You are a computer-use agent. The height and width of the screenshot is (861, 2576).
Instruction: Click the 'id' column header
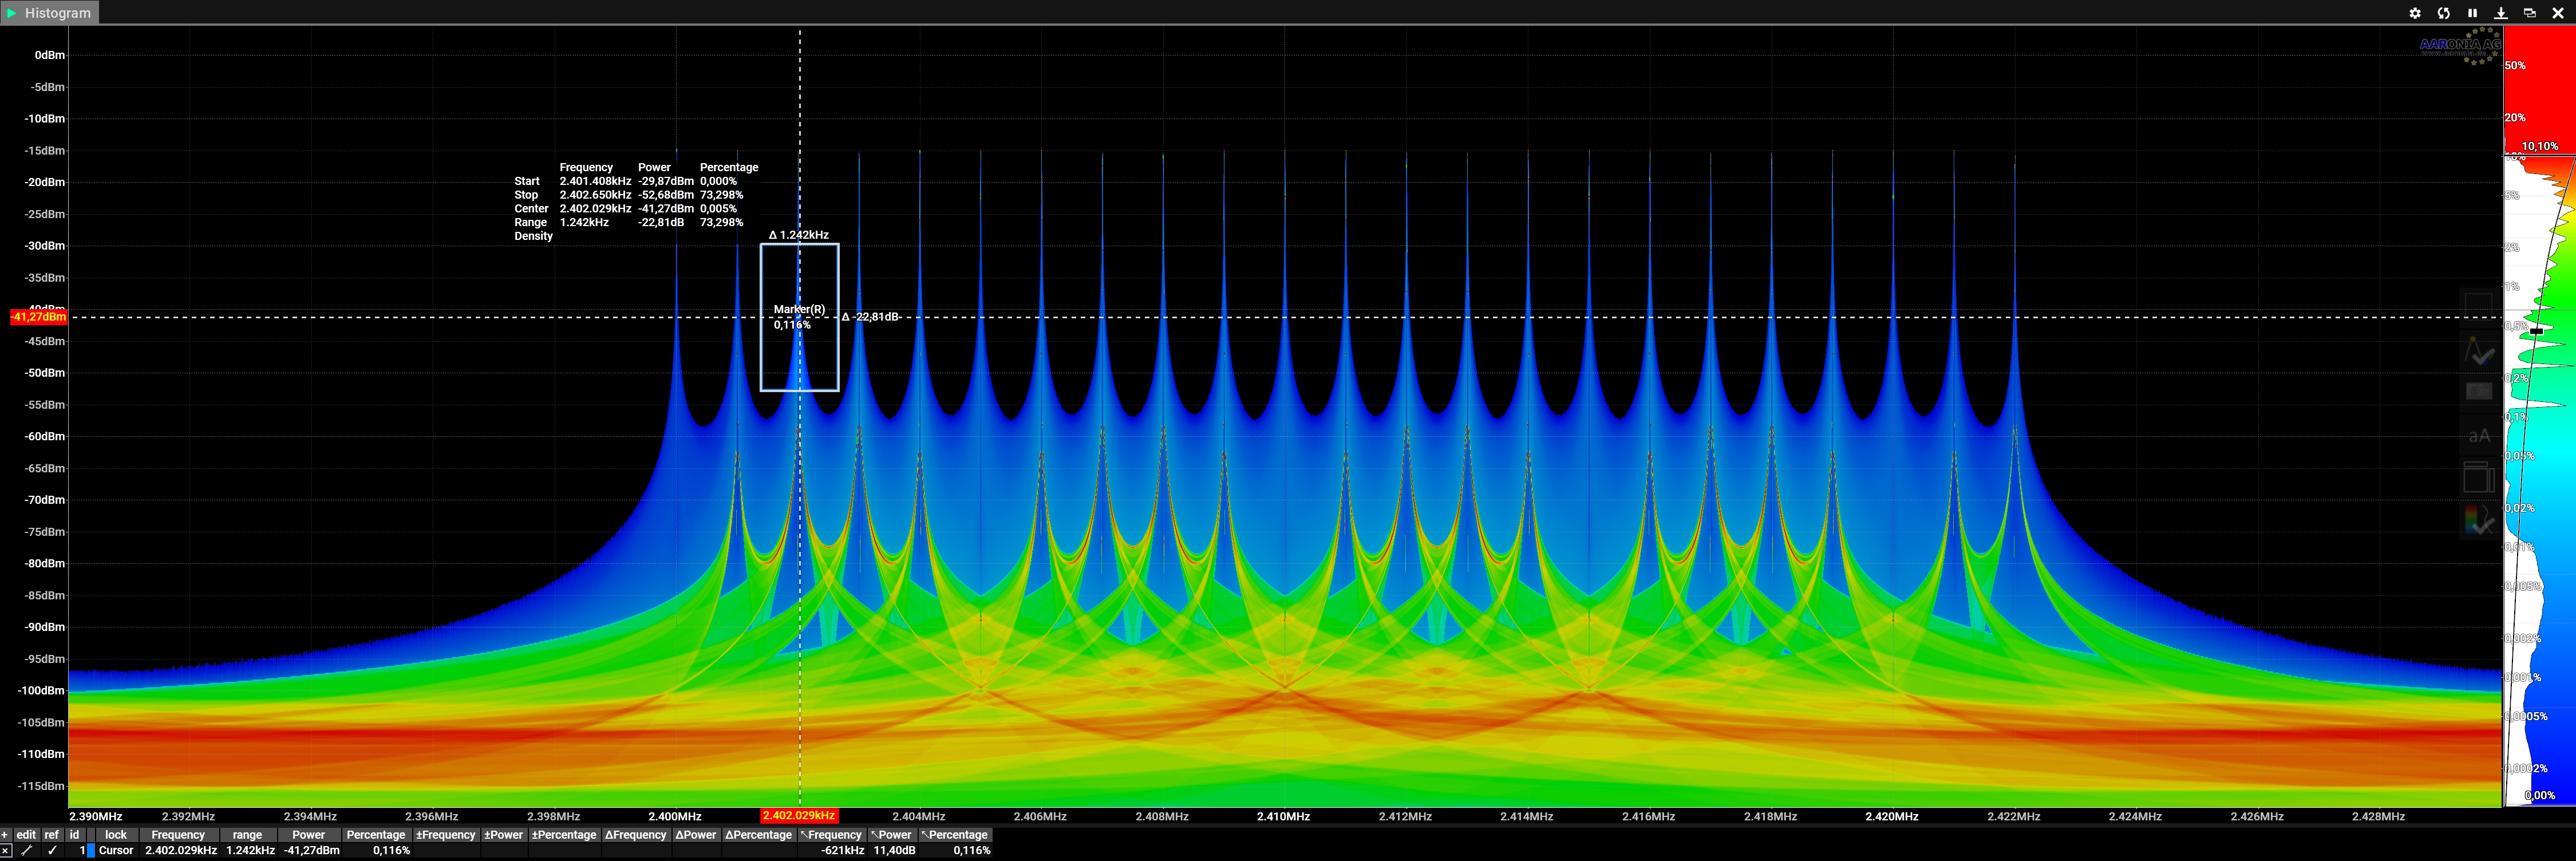click(74, 835)
